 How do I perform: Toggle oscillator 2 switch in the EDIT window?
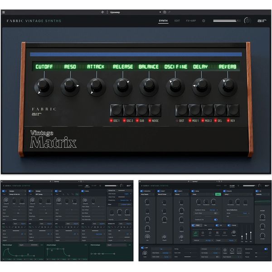(30, 191)
